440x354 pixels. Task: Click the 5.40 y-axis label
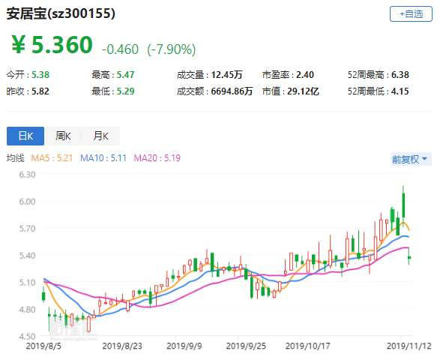coord(27,256)
